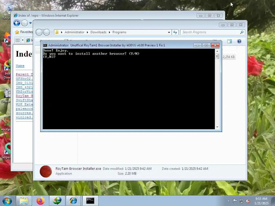Expand the arrow after Downloads breadcrumb
Viewport: 275px width, 206px height.
point(110,32)
